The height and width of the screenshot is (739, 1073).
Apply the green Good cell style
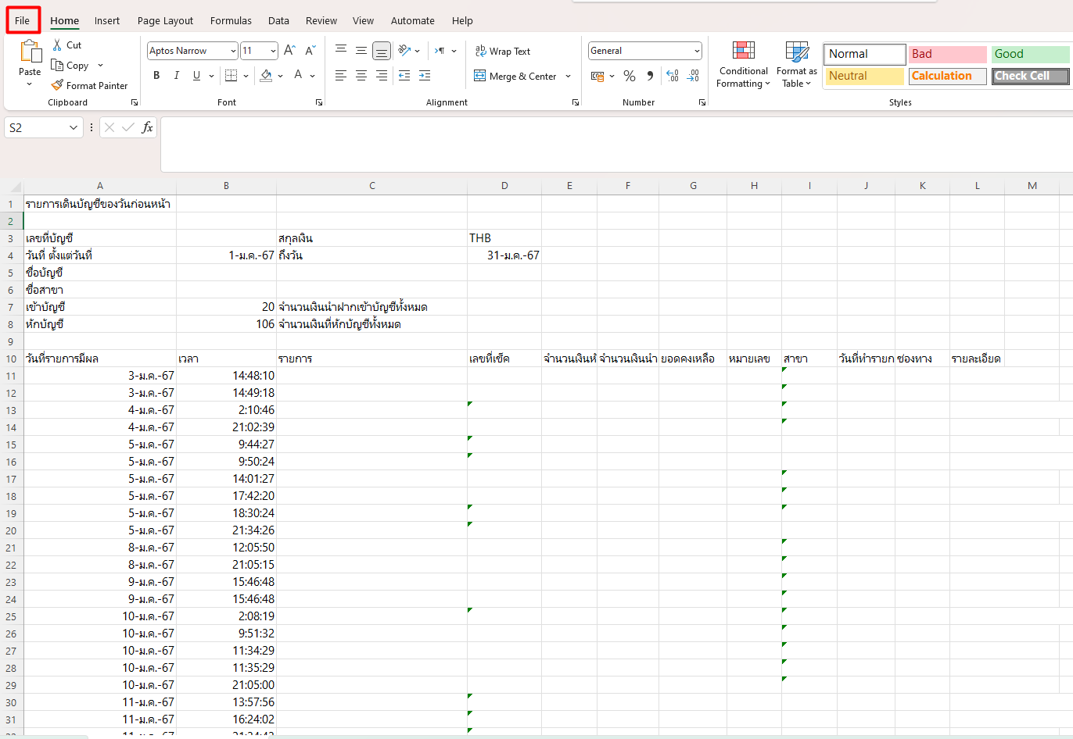click(1031, 54)
